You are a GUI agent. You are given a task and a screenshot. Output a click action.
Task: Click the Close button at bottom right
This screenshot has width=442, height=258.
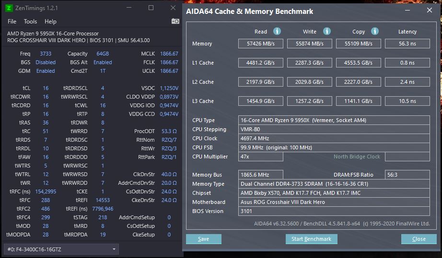(x=419, y=239)
